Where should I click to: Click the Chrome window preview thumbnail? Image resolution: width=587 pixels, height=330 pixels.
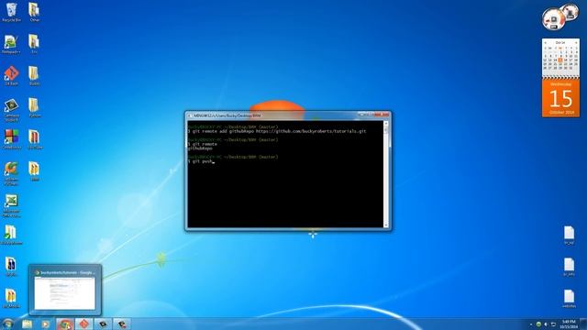point(65,293)
